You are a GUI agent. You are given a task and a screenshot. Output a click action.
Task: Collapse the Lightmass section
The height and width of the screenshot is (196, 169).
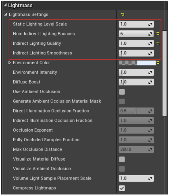[x=5, y=5]
